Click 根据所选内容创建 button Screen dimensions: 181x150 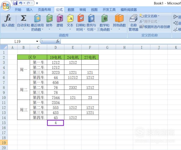point(155,27)
